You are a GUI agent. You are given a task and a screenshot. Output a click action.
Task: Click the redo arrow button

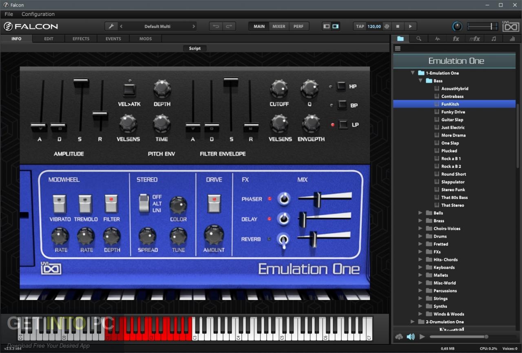[x=229, y=26]
